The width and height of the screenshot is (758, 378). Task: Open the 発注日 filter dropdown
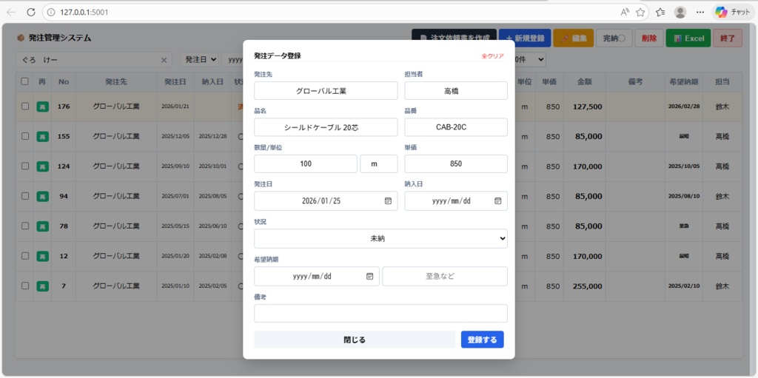point(200,59)
